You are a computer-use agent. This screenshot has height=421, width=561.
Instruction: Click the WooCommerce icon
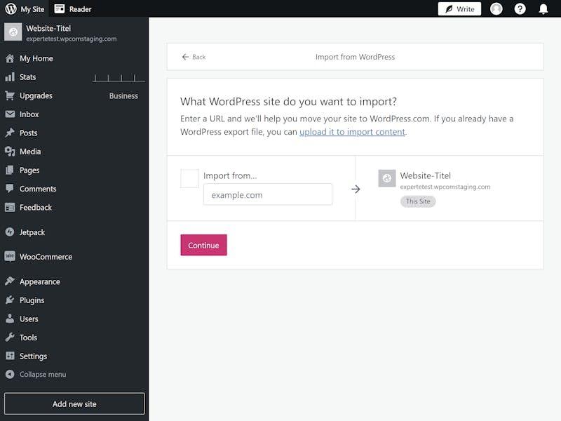(10, 256)
